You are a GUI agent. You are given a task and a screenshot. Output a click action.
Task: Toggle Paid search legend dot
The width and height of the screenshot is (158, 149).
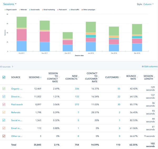coord(58,10)
